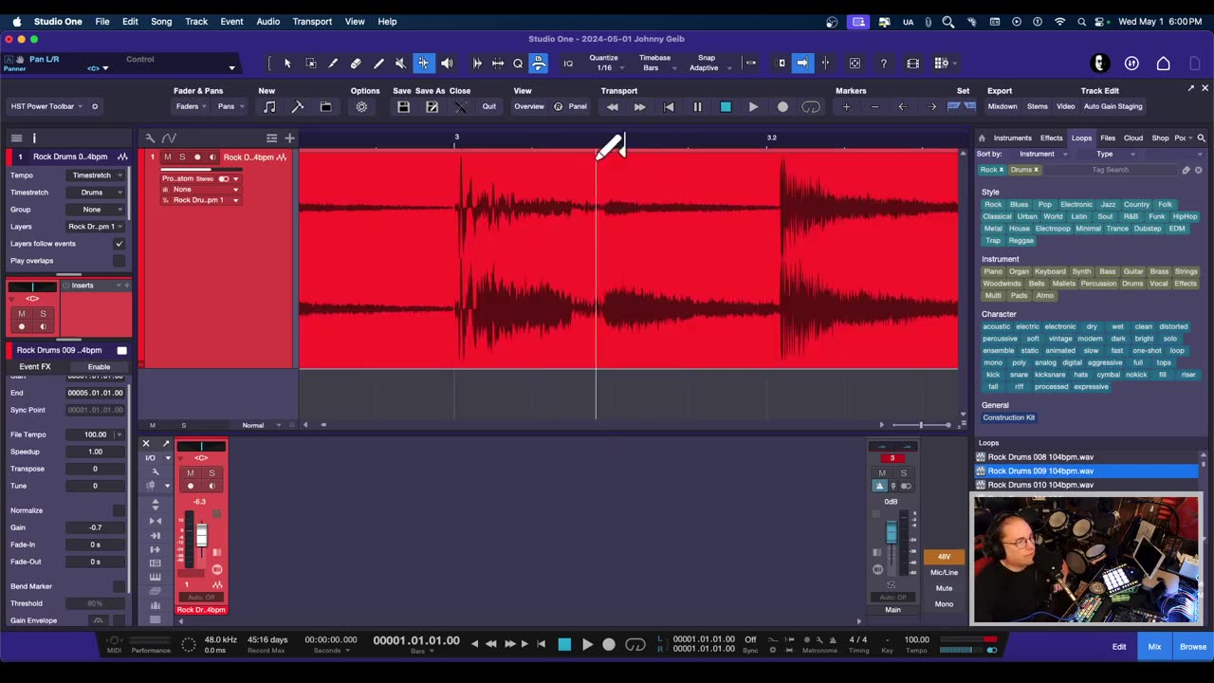Select the Range tool
The image size is (1214, 683).
pyautogui.click(x=310, y=64)
